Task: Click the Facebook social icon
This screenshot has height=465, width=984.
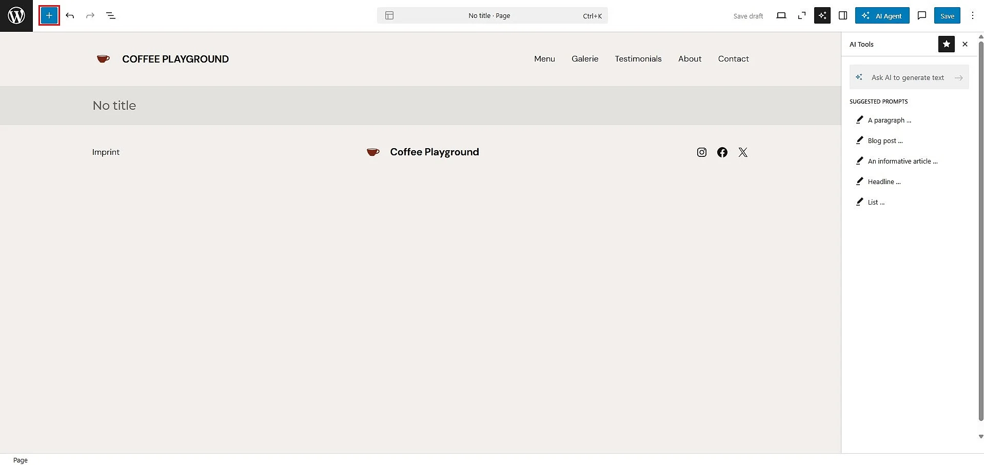Action: point(722,152)
